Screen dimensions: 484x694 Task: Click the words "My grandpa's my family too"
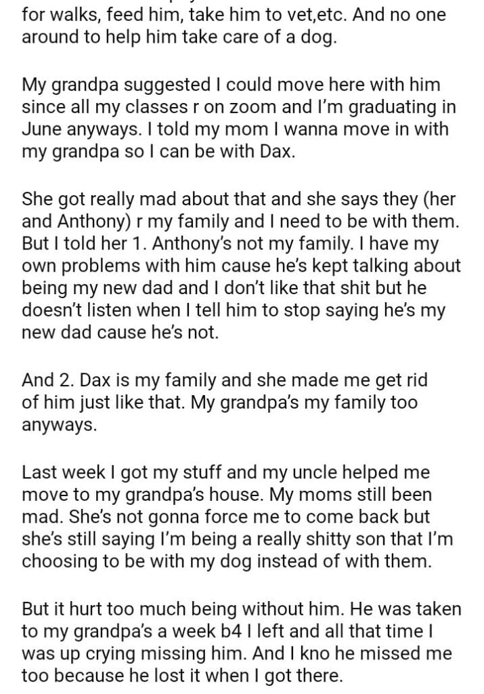pos(305,402)
